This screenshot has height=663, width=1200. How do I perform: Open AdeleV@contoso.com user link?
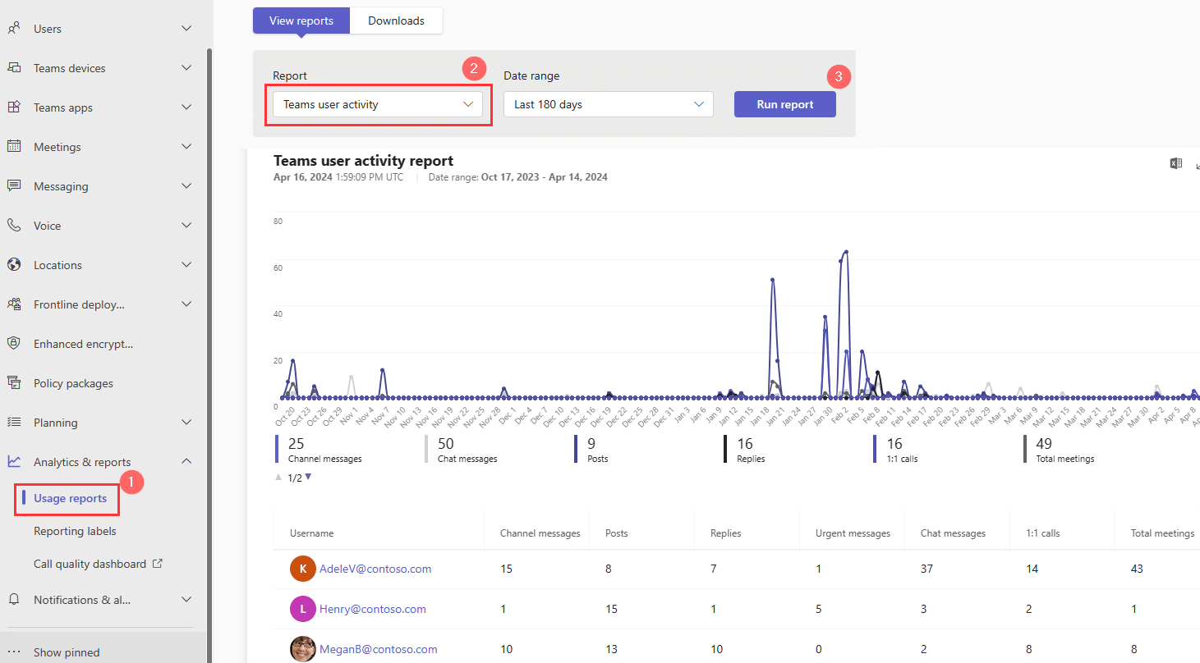point(375,568)
